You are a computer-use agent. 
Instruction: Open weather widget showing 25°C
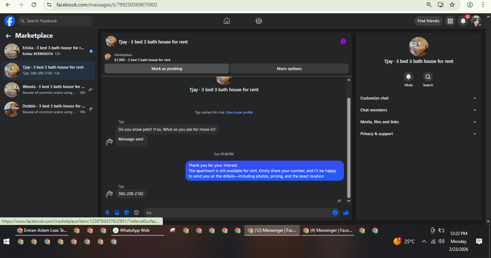pyautogui.click(x=404, y=241)
